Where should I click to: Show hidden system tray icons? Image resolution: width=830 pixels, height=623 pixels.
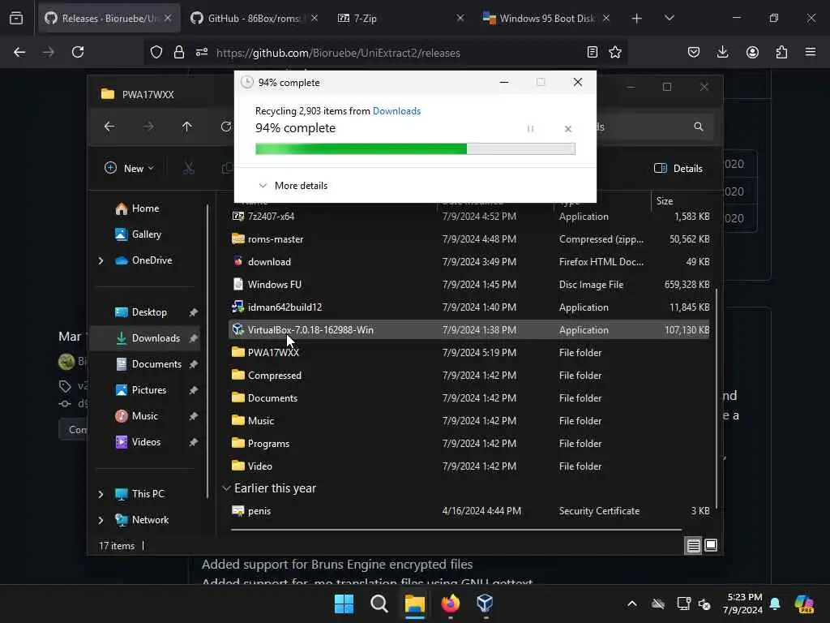(632, 604)
